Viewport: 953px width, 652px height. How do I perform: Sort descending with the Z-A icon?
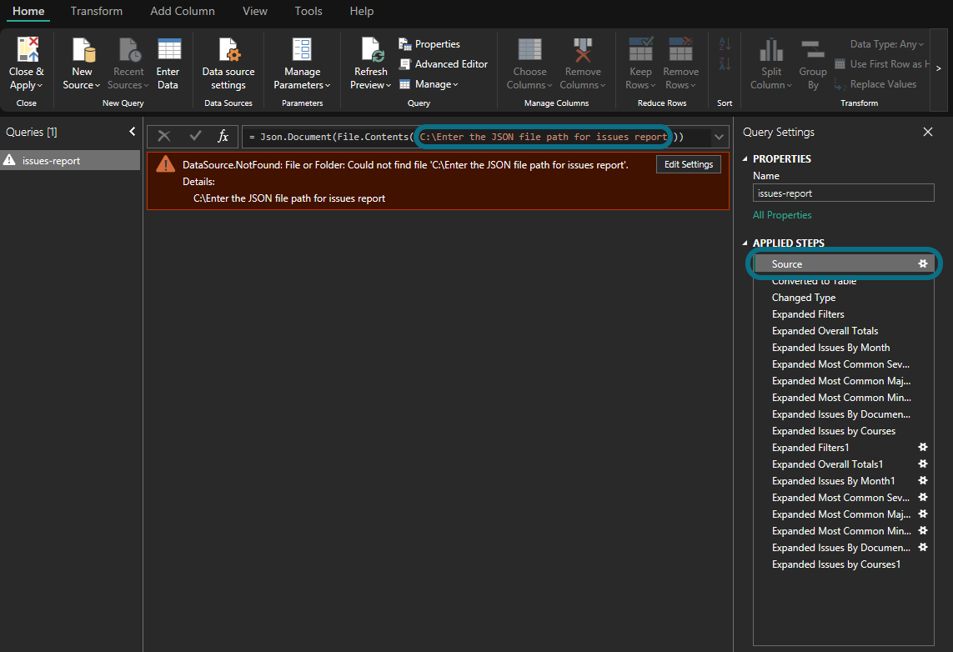725,63
